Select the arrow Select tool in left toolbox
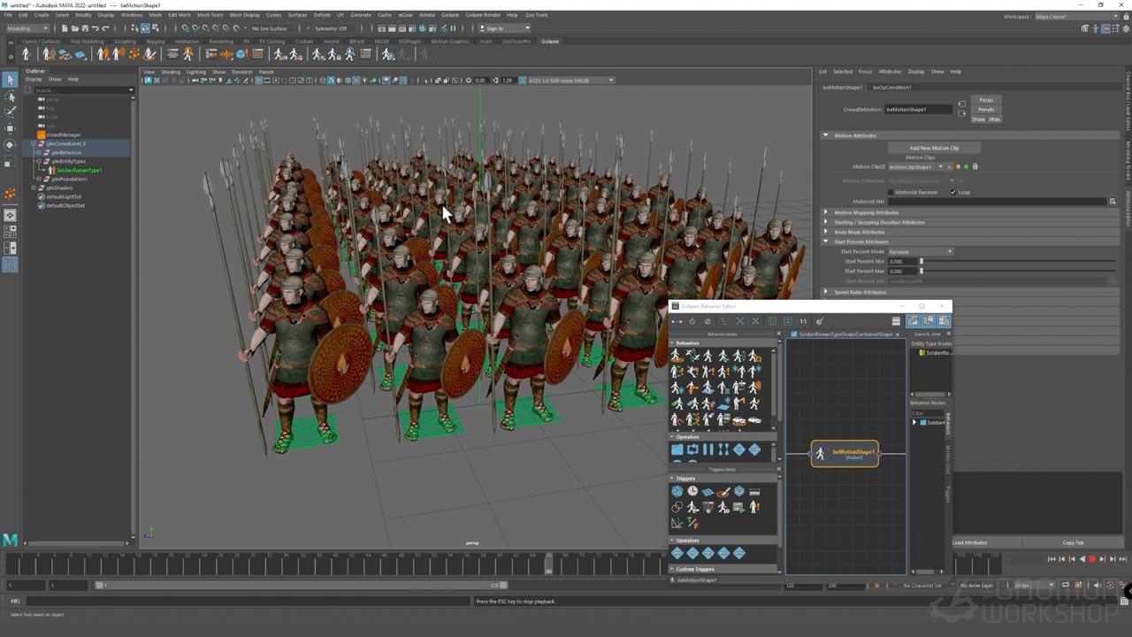The width and height of the screenshot is (1132, 637). pos(10,80)
